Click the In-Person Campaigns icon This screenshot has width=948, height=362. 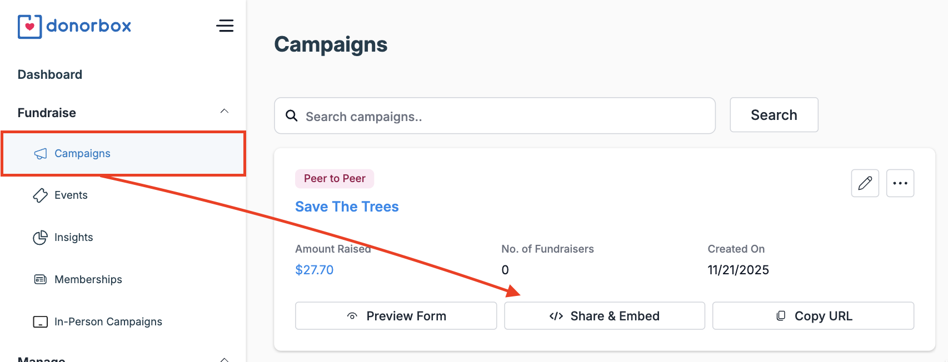click(x=39, y=321)
